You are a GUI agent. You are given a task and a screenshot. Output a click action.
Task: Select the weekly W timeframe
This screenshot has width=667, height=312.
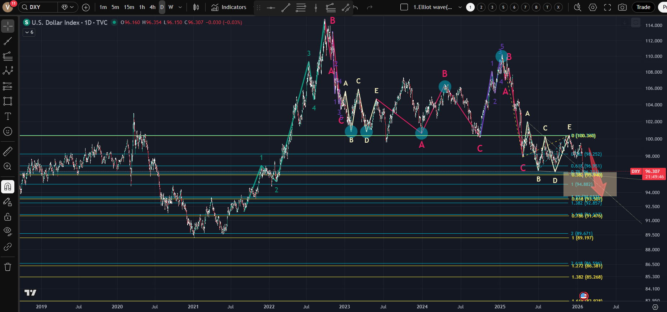[171, 7]
